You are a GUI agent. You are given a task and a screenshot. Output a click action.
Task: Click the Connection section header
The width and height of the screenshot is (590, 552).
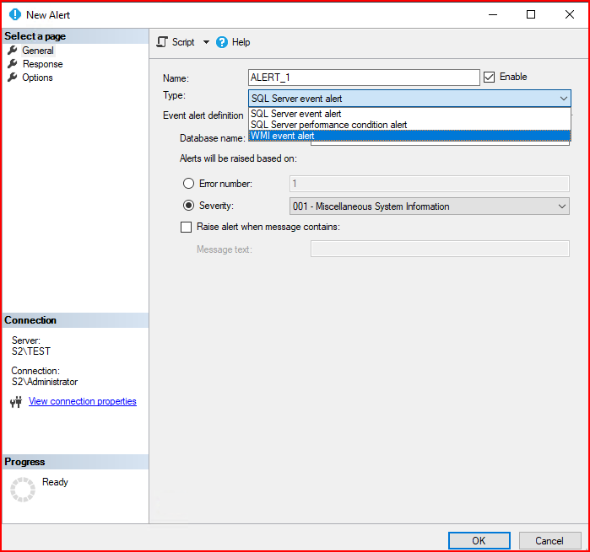click(x=75, y=320)
